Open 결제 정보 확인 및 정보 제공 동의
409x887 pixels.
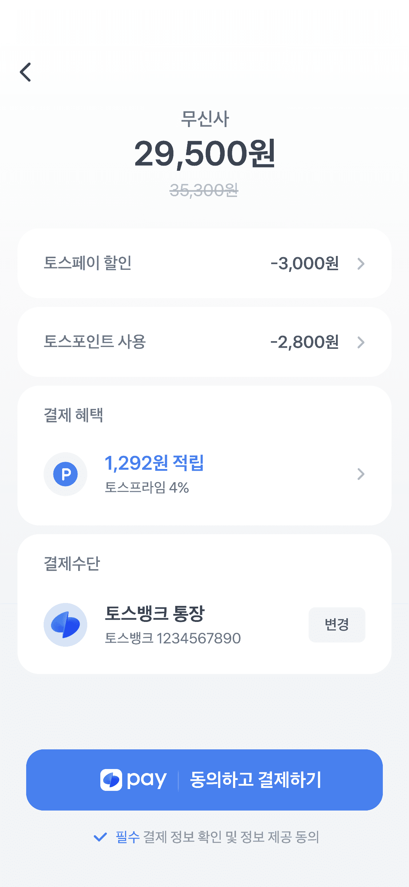coord(231,837)
